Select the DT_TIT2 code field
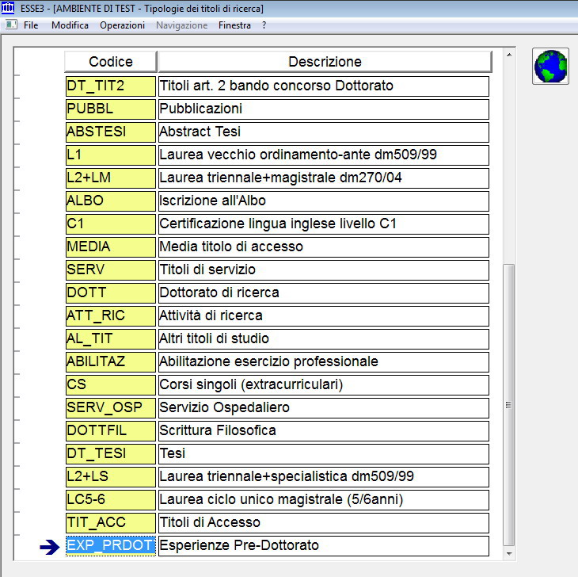The height and width of the screenshot is (577, 578). pyautogui.click(x=111, y=86)
